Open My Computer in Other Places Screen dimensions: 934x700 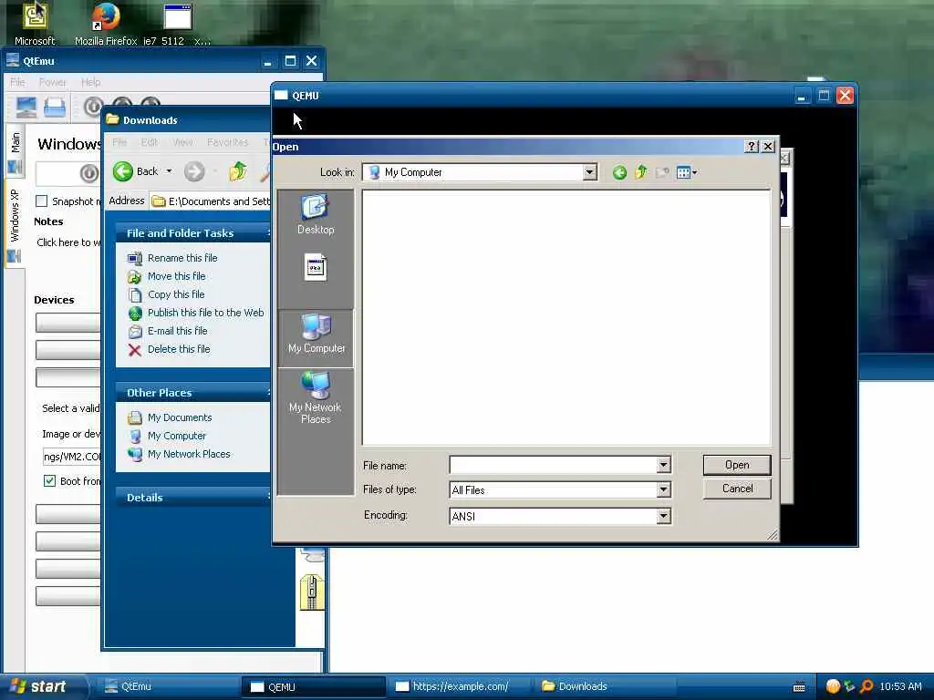(x=176, y=436)
